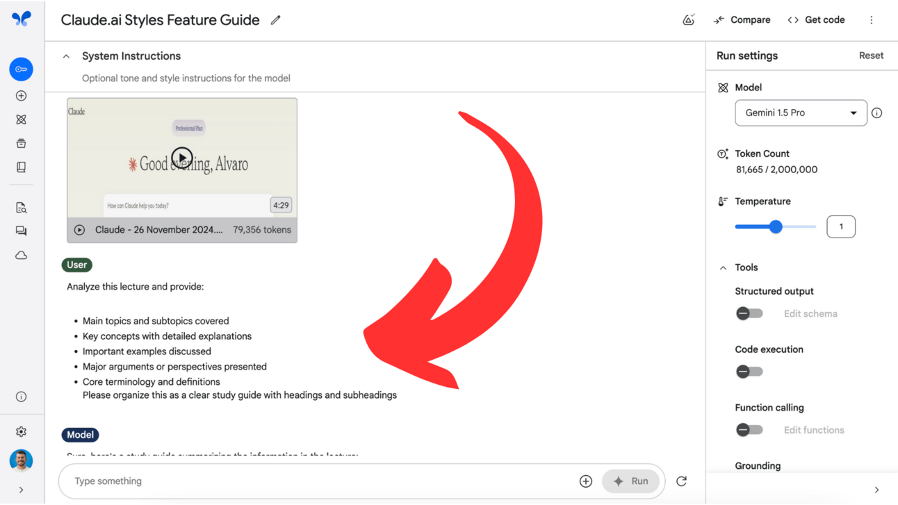Viewport: 898px width, 505px height.
Task: Click the Main topics and subtopics covered bullet
Action: coord(156,322)
